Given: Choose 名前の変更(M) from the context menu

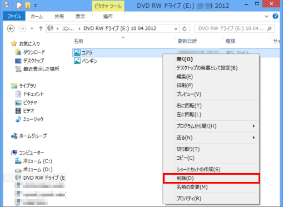Looking at the screenshot, I should tap(211, 187).
